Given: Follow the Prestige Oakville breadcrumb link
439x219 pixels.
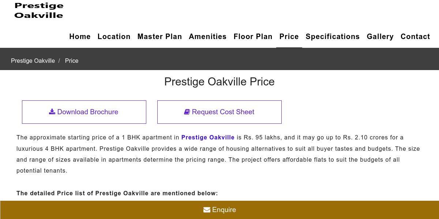Looking at the screenshot, I should coord(33,61).
